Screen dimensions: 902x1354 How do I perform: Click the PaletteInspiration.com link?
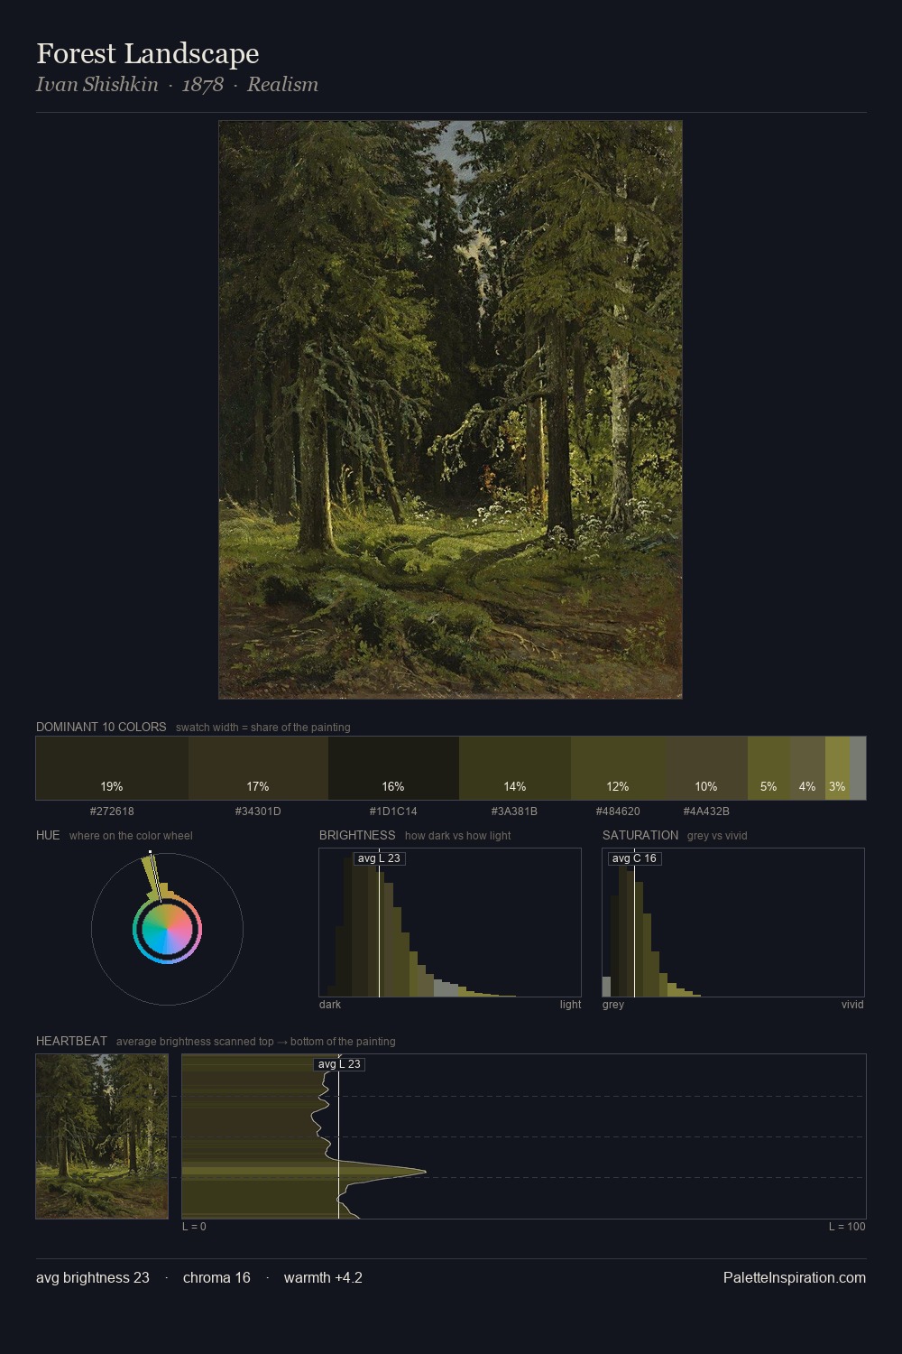795,1277
